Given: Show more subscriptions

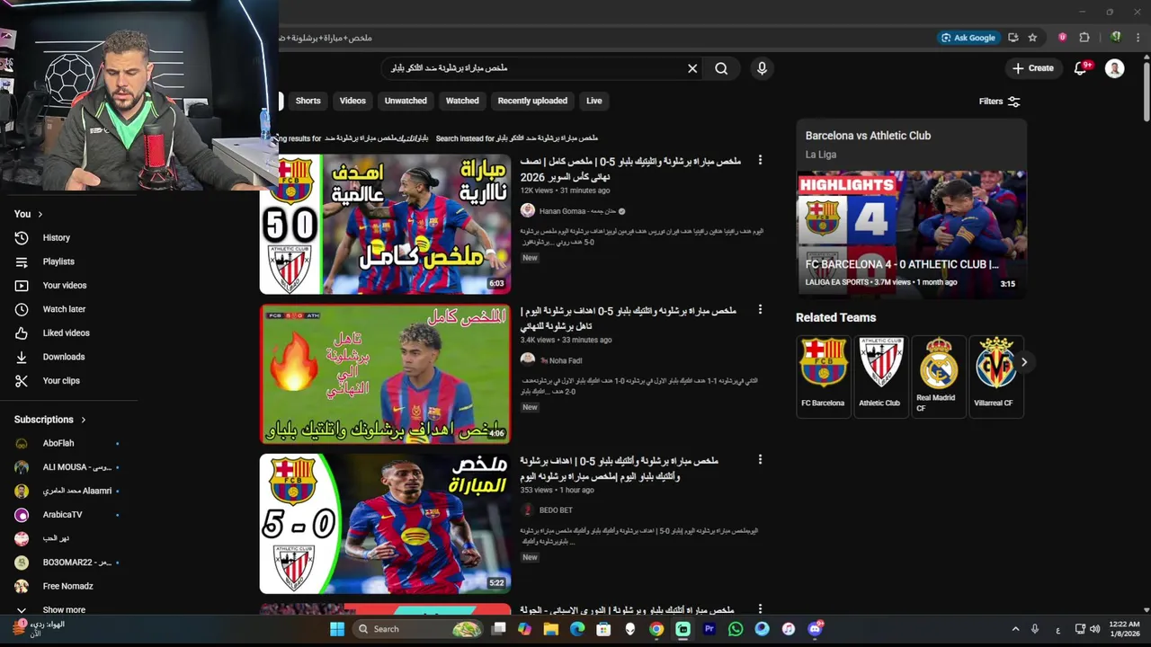Looking at the screenshot, I should (64, 609).
